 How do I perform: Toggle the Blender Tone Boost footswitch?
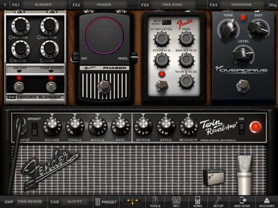click(51, 87)
